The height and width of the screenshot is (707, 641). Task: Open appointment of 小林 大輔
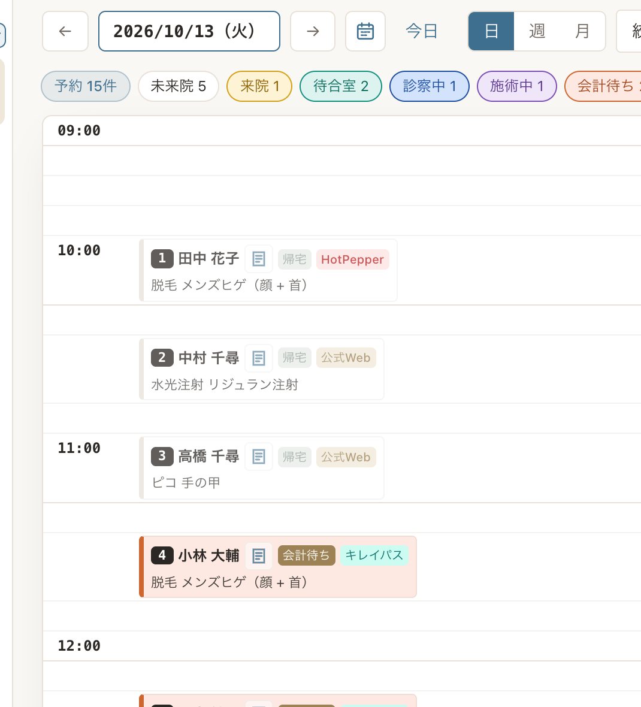pyautogui.click(x=278, y=567)
